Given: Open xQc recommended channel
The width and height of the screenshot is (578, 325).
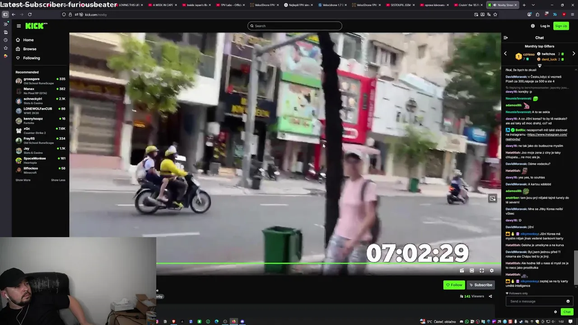Looking at the screenshot, I should tap(40, 130).
